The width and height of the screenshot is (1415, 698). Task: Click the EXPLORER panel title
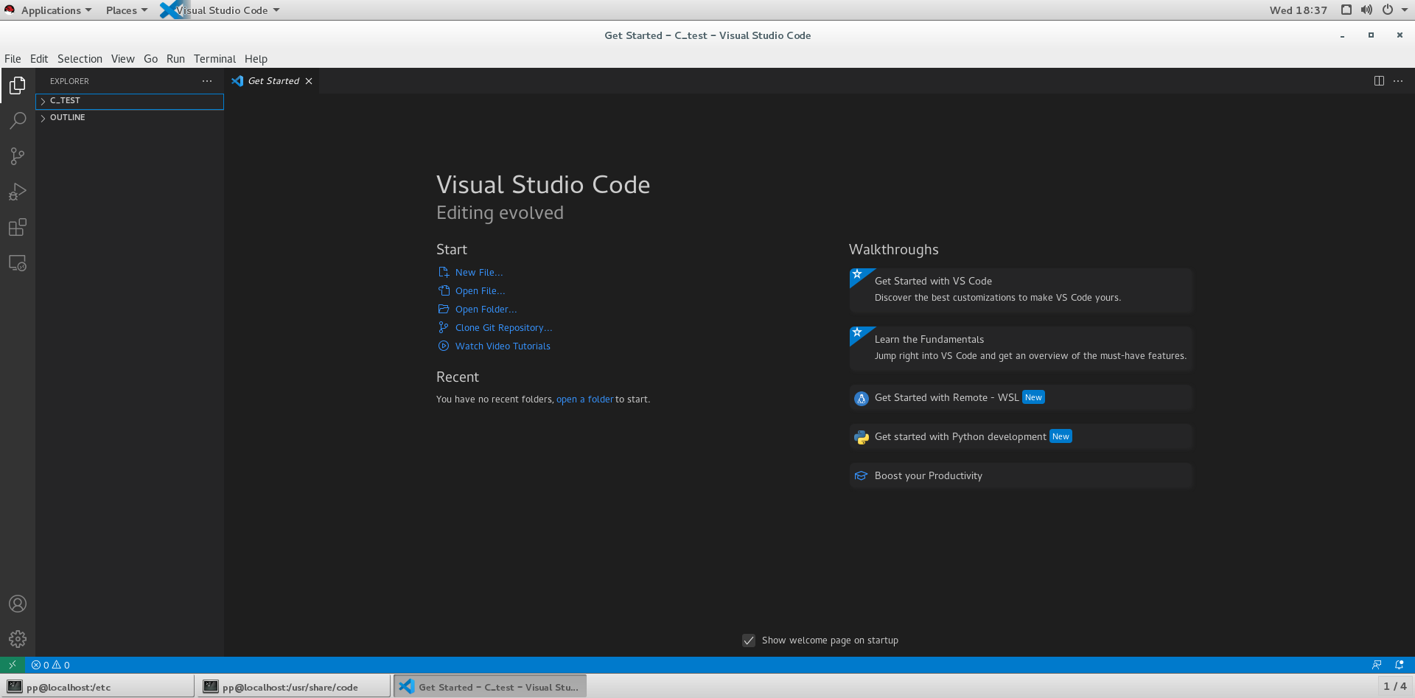pos(69,81)
